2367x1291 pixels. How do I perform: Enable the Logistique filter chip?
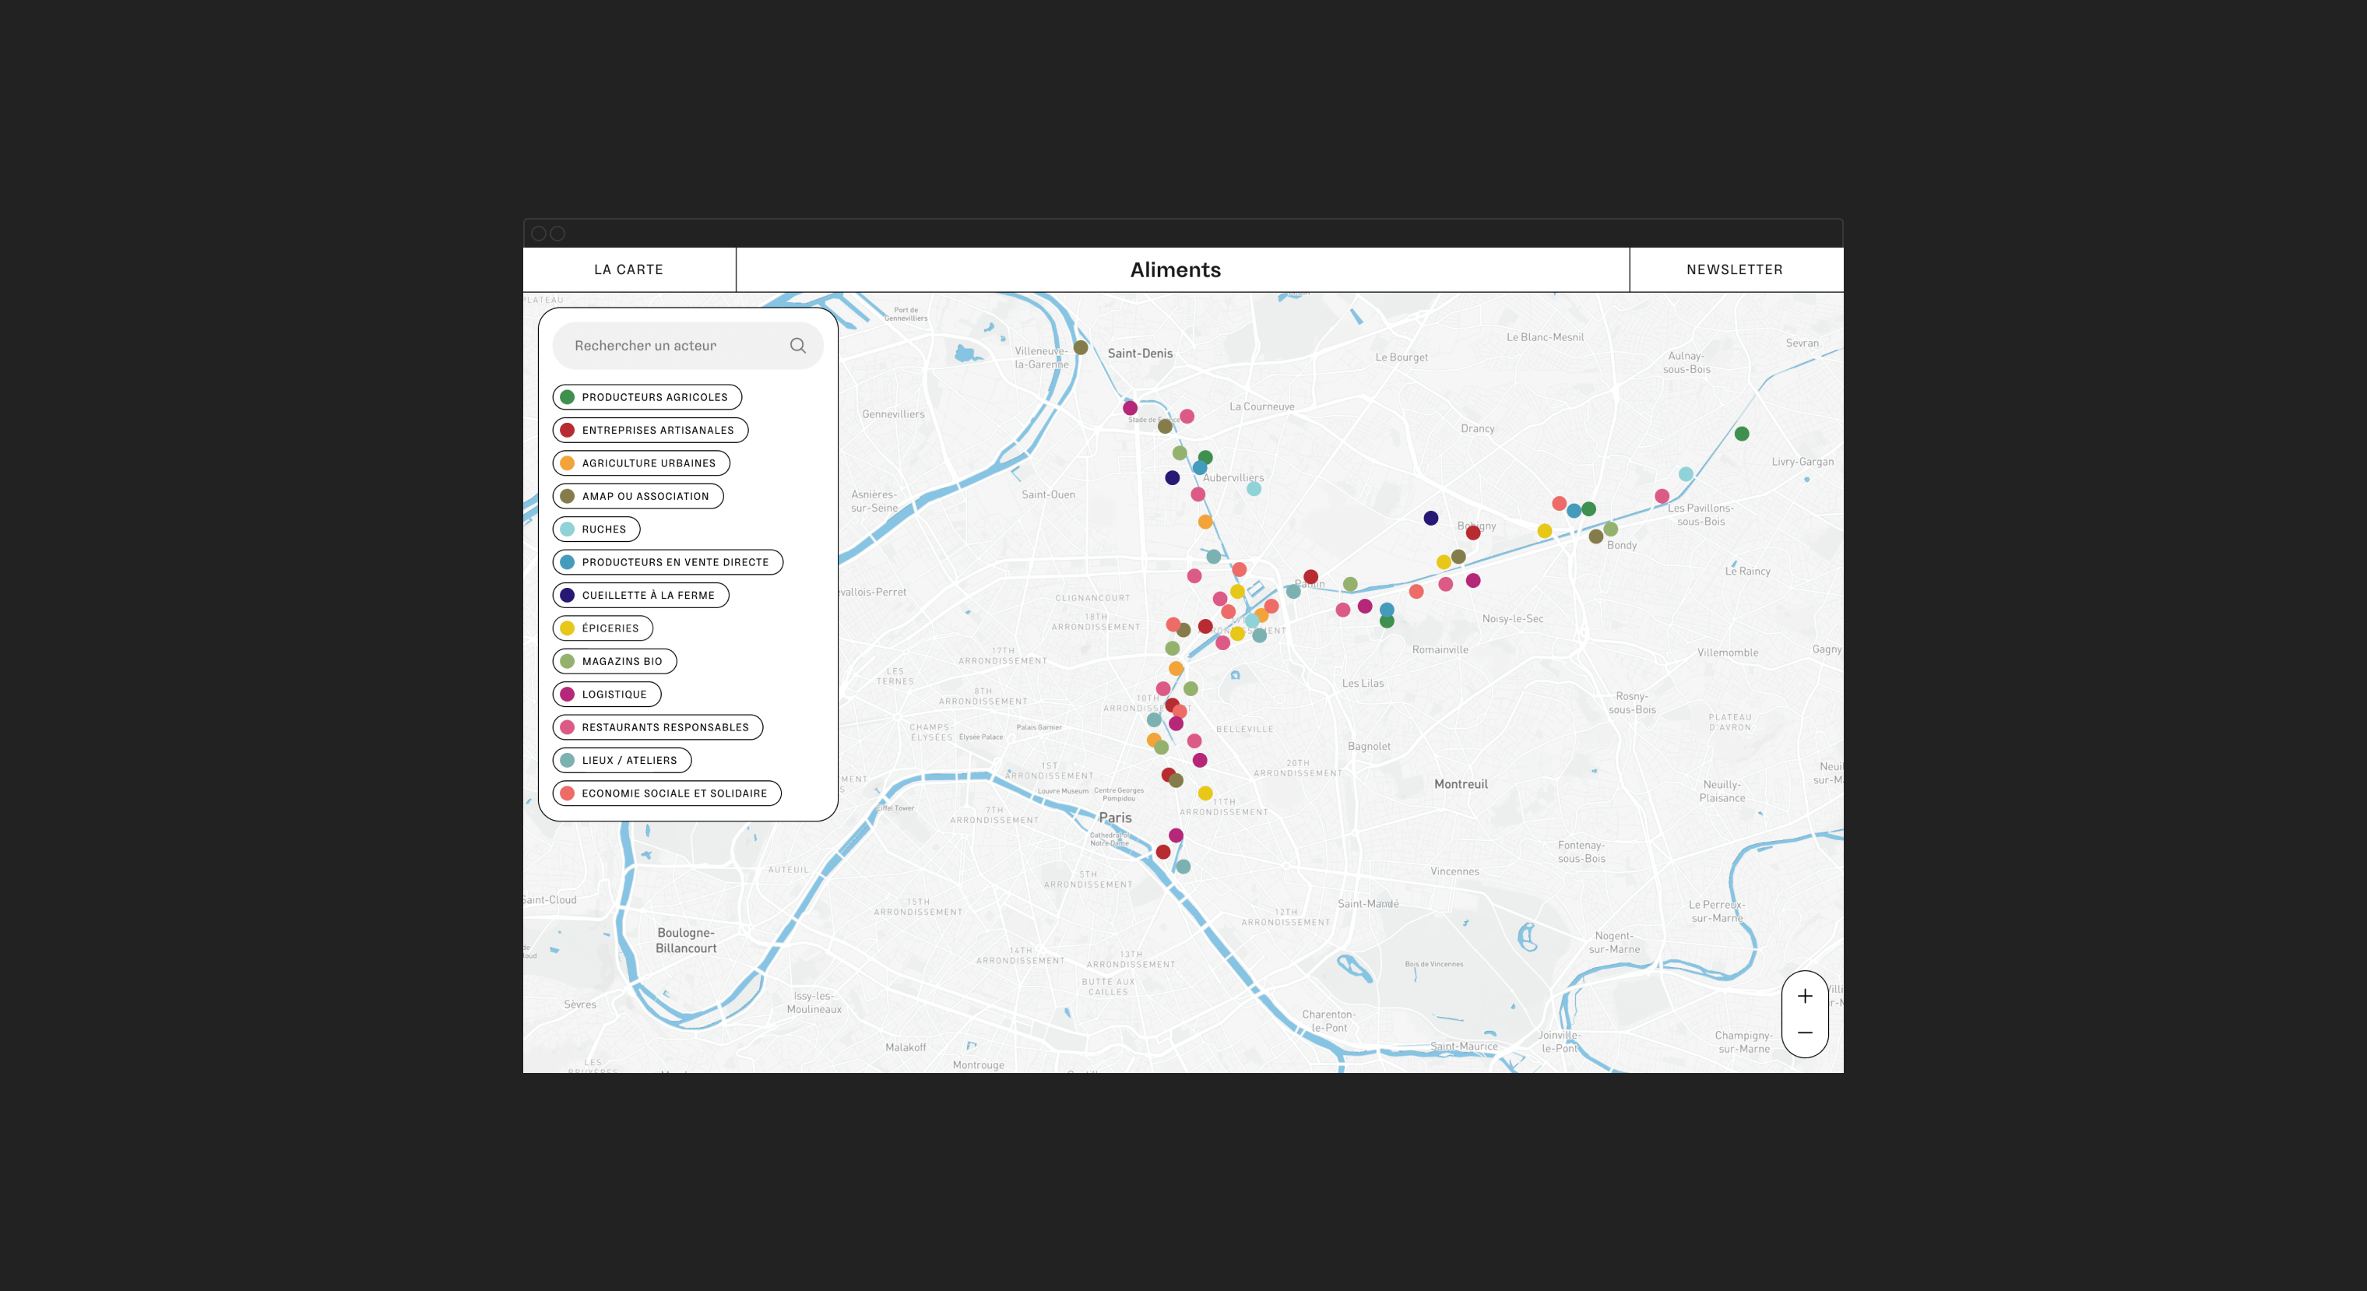click(607, 695)
